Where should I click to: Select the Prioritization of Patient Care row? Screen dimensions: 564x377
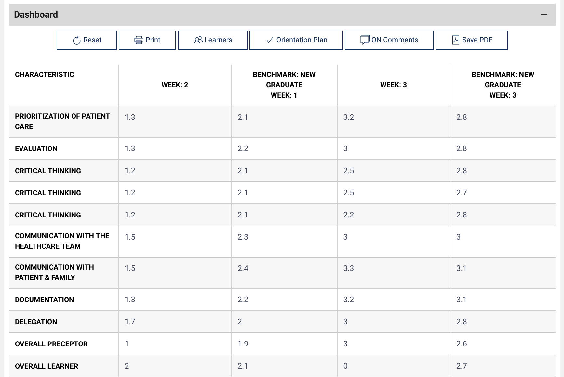pos(282,122)
